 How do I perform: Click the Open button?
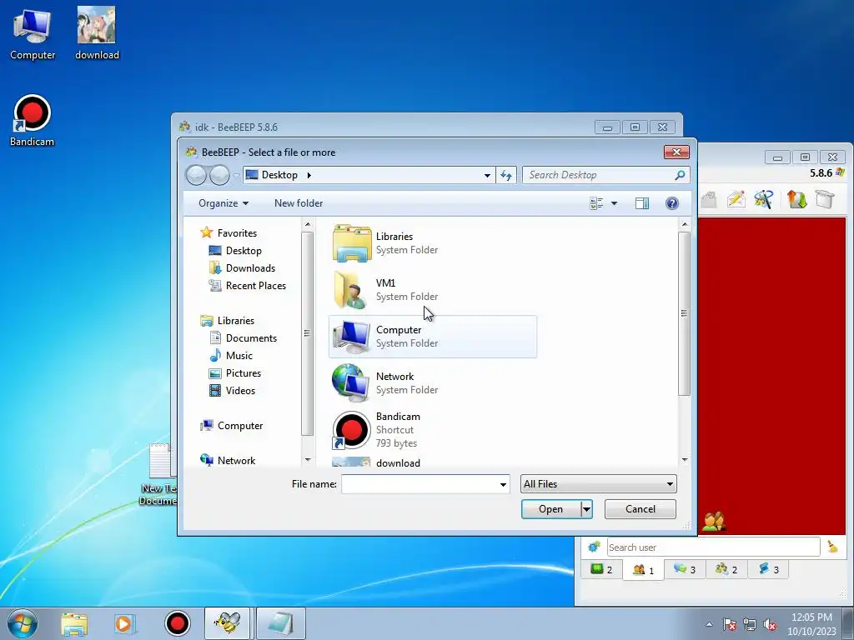550,509
